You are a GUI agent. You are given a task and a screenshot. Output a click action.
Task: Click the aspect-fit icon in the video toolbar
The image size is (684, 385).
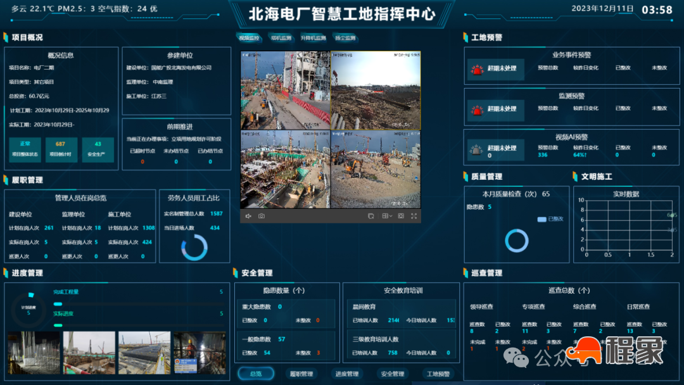401,216
